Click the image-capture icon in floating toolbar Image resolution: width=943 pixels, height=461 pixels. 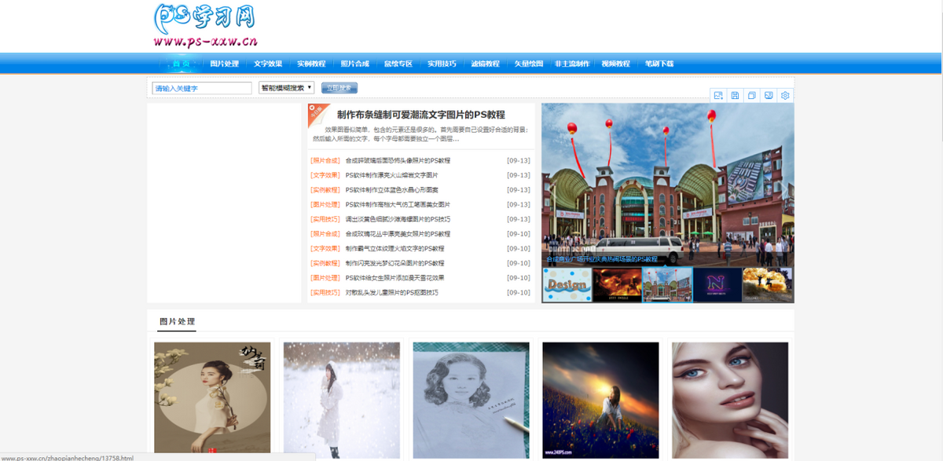click(717, 95)
